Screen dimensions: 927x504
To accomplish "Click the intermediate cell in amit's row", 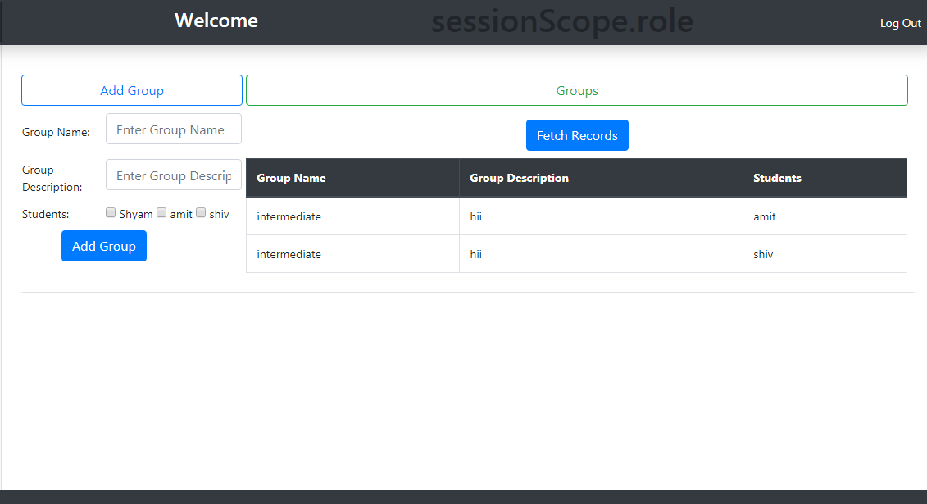I will click(x=353, y=216).
